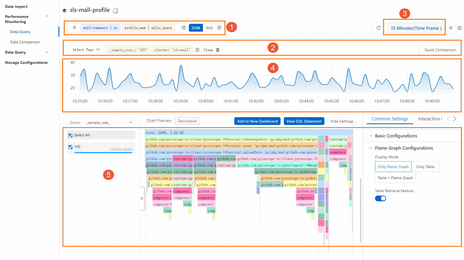
Task: Collapse the left panel with double-arrow handle
Action: 141,198
